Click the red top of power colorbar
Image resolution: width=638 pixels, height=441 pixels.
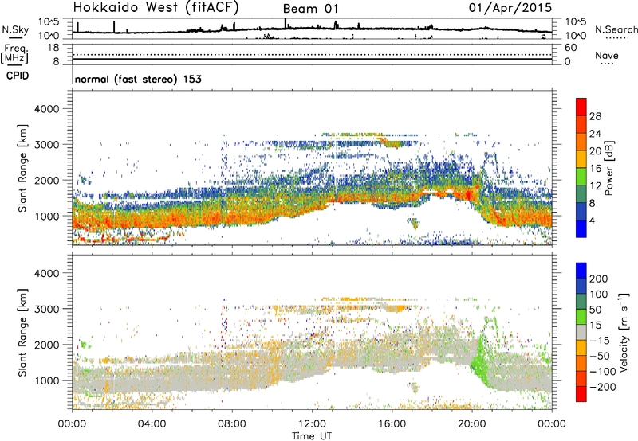click(581, 107)
